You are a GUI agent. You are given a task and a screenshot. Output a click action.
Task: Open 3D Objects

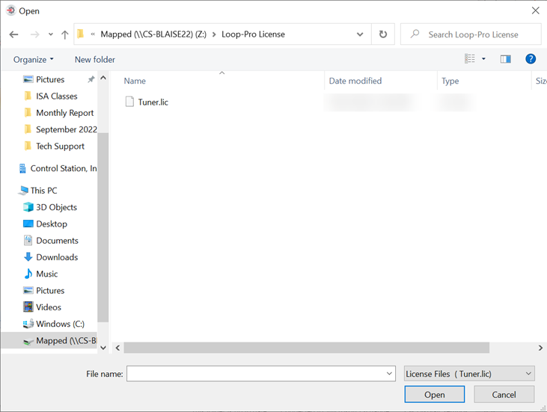(57, 207)
